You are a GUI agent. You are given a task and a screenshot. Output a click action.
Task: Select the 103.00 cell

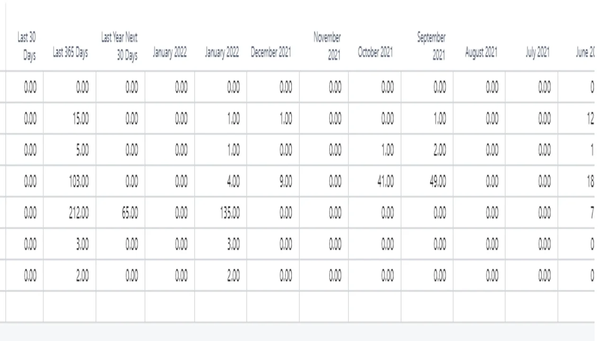(x=78, y=182)
